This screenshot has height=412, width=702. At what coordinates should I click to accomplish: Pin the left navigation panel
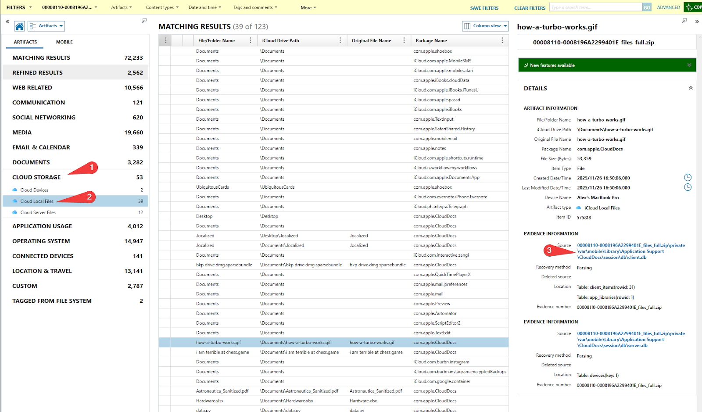(144, 21)
